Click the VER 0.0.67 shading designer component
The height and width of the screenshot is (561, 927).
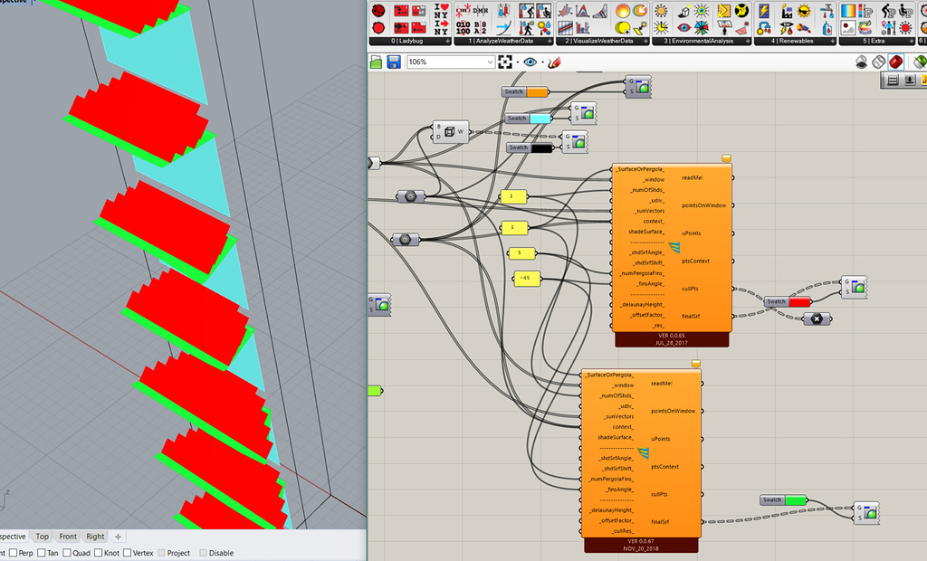642,461
